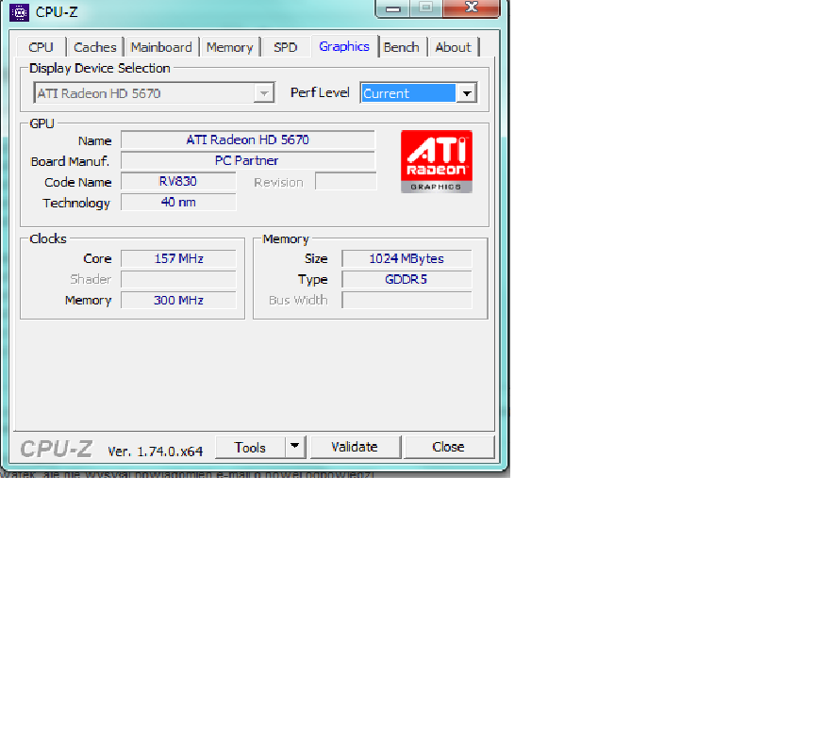Screen dimensions: 830x739
Task: Select the Memory tab
Action: (230, 47)
